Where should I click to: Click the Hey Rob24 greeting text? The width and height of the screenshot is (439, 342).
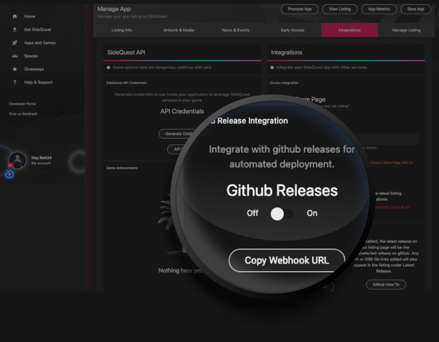[x=41, y=158]
